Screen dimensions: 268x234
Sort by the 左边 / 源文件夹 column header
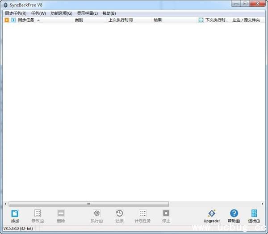[246, 20]
